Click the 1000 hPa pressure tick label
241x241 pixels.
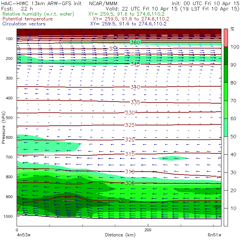[8, 216]
